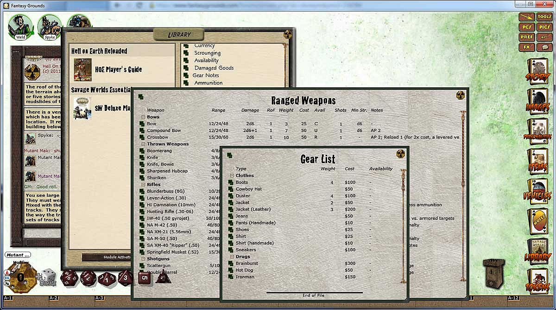Open the chat bubble button in the top-right panel

[544, 47]
